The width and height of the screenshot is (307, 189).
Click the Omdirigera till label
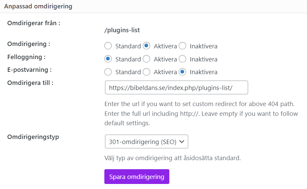(30, 83)
